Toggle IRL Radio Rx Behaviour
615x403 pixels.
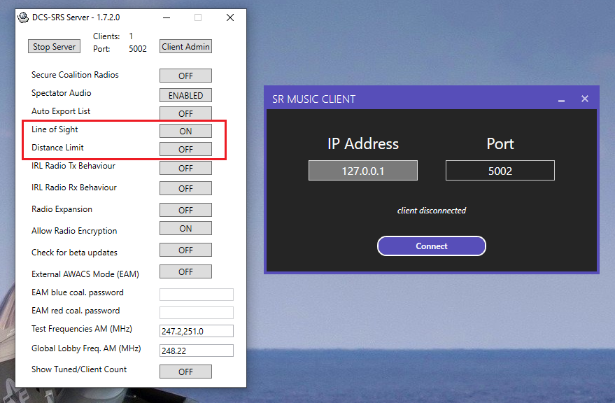click(x=185, y=188)
